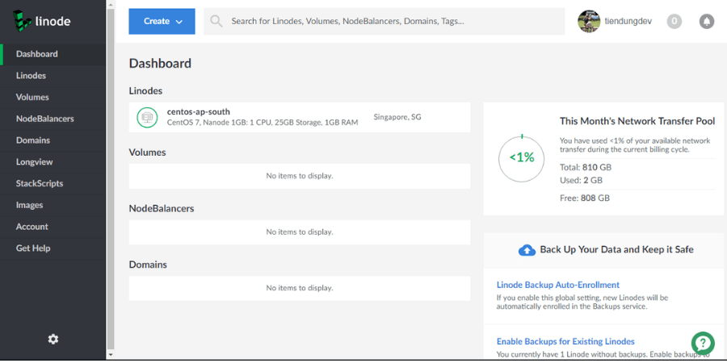Image resolution: width=727 pixels, height=363 pixels.
Task: Click This Month's Network Transfer Pool heading
Action: (x=637, y=121)
